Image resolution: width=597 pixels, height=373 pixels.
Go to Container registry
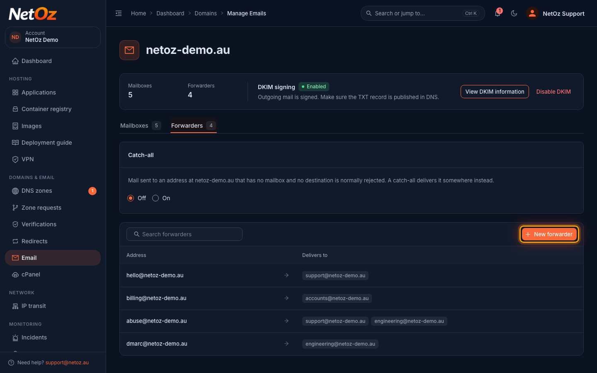(x=53, y=109)
